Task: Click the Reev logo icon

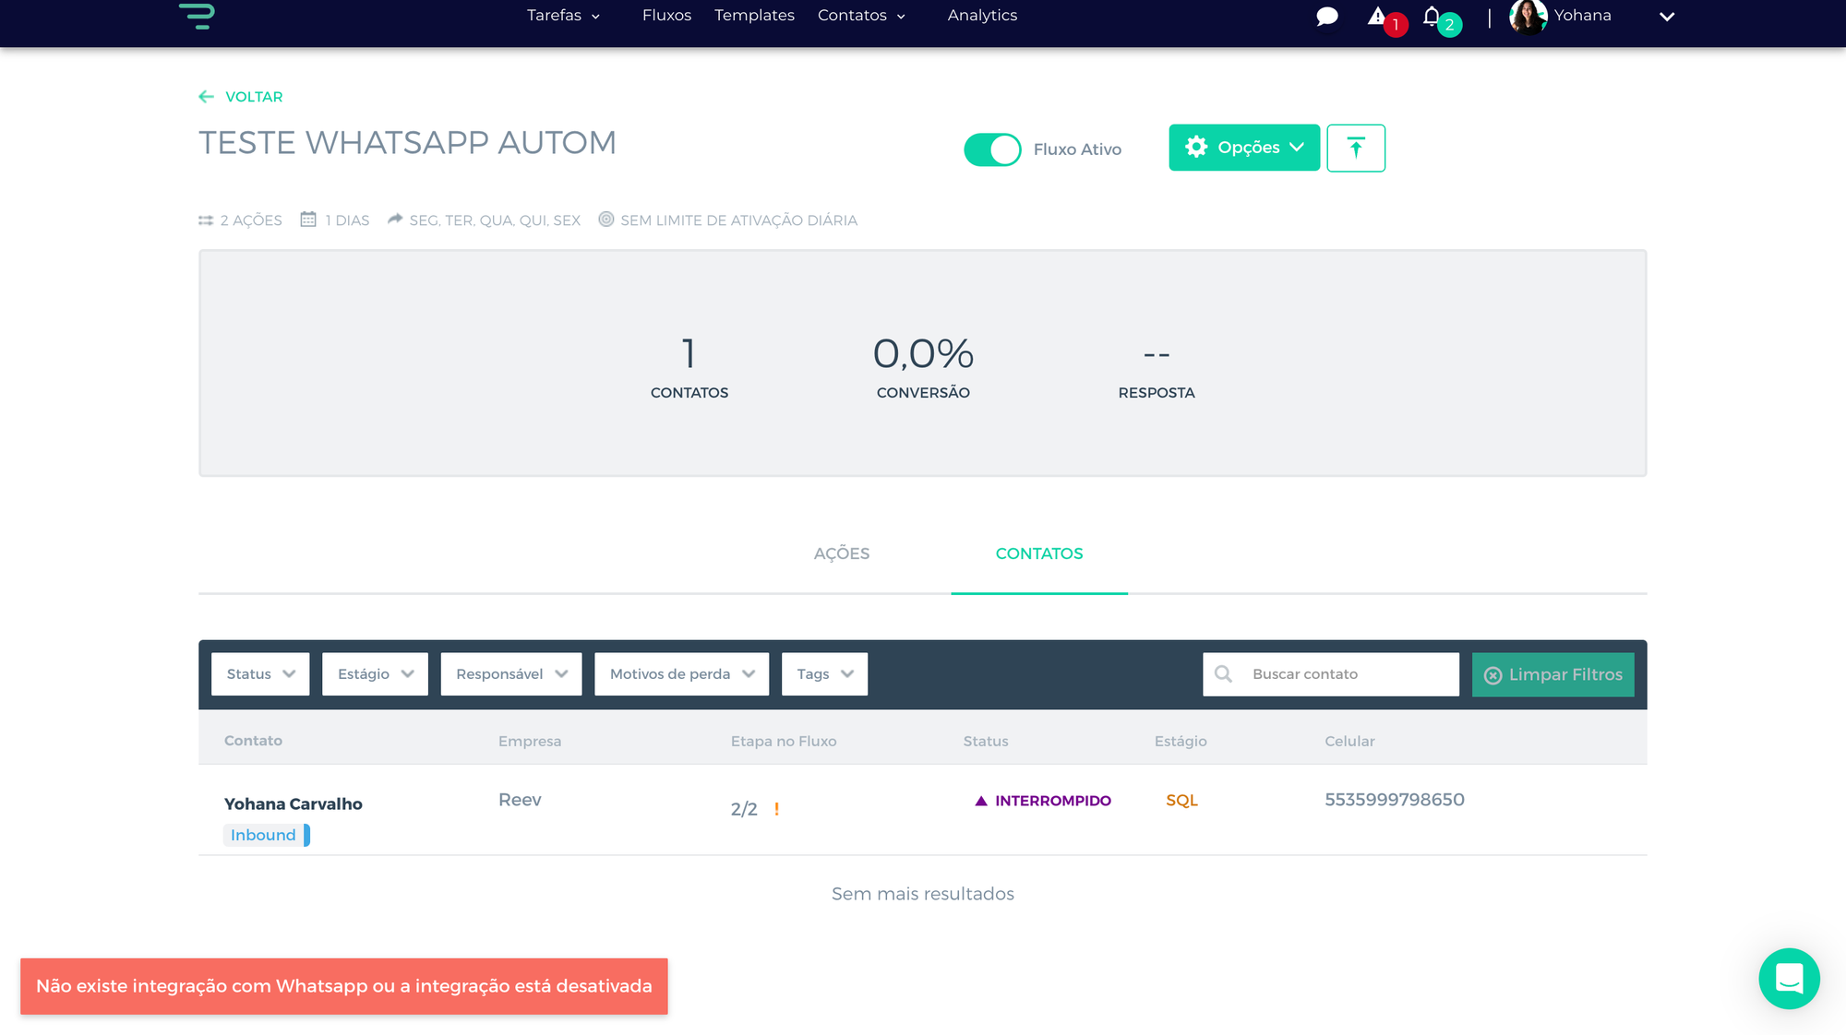Action: tap(197, 16)
